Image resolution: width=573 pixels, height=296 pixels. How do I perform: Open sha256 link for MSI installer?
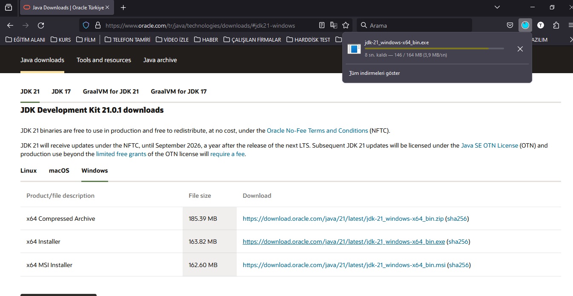[459, 265]
